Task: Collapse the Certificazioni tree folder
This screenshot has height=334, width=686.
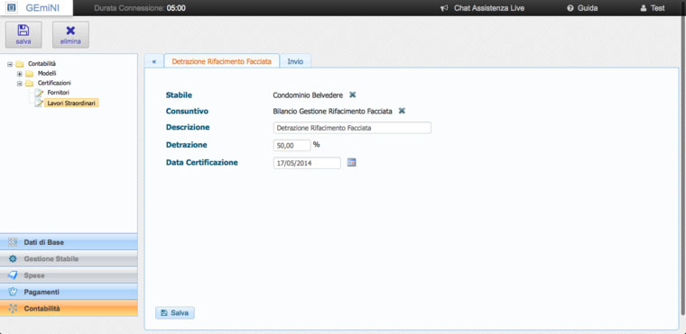Action: [19, 84]
